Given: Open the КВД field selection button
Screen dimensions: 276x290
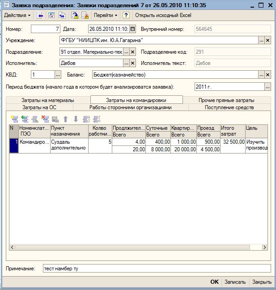Looking at the screenshot, I should (58, 75).
